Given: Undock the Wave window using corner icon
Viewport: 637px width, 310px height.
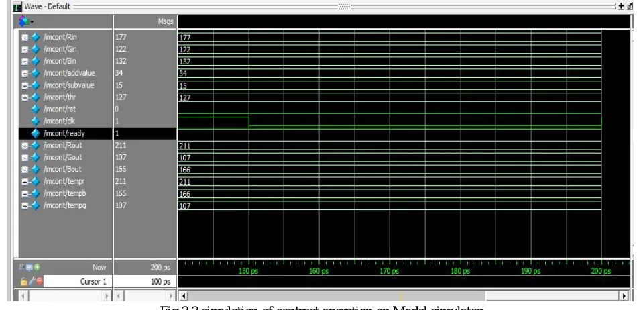Looking at the screenshot, I should pyautogui.click(x=630, y=6).
